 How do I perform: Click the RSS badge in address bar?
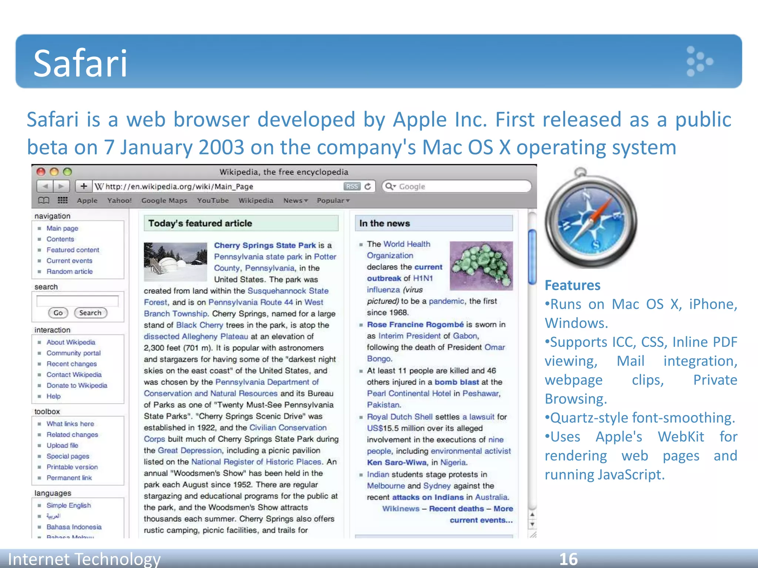pyautogui.click(x=352, y=186)
